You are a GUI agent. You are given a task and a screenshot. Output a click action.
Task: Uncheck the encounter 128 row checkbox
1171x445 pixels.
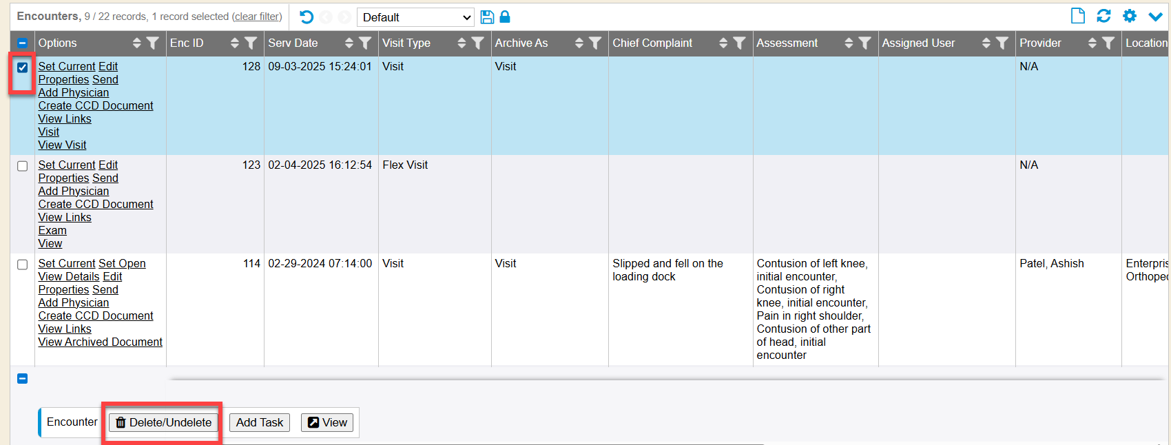[x=23, y=68]
